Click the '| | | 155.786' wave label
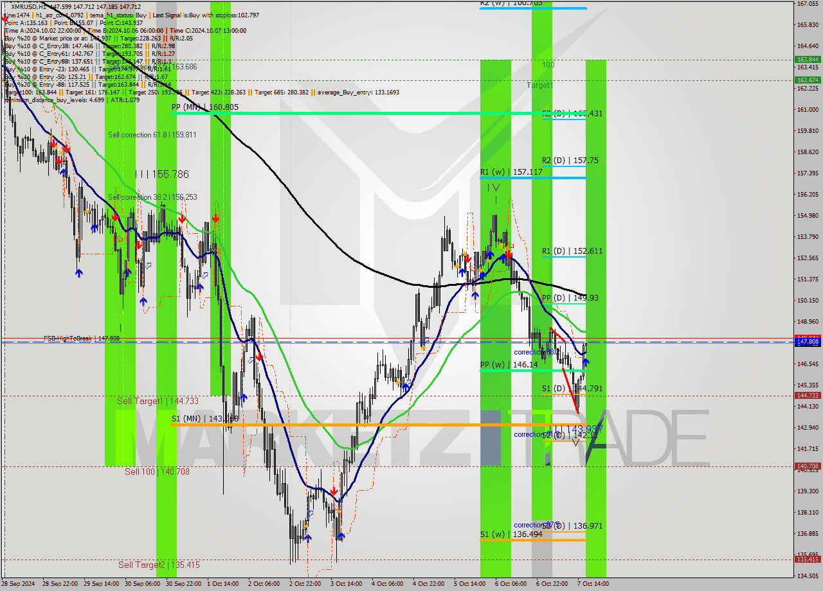The width and height of the screenshot is (823, 591). (161, 174)
